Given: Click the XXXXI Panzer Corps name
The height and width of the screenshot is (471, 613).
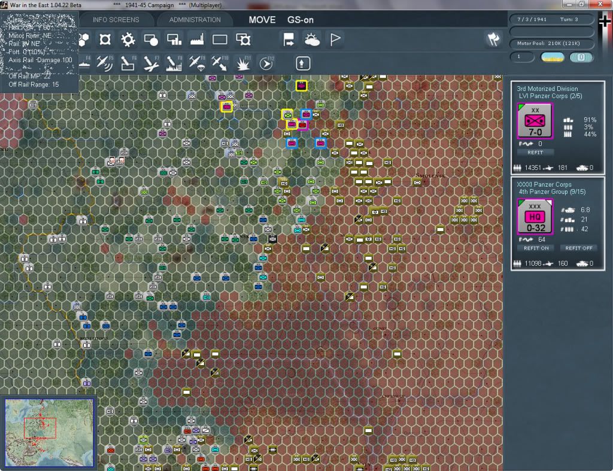Looking at the screenshot, I should [x=544, y=184].
